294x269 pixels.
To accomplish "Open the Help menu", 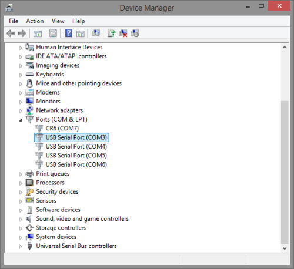I will 79,21.
